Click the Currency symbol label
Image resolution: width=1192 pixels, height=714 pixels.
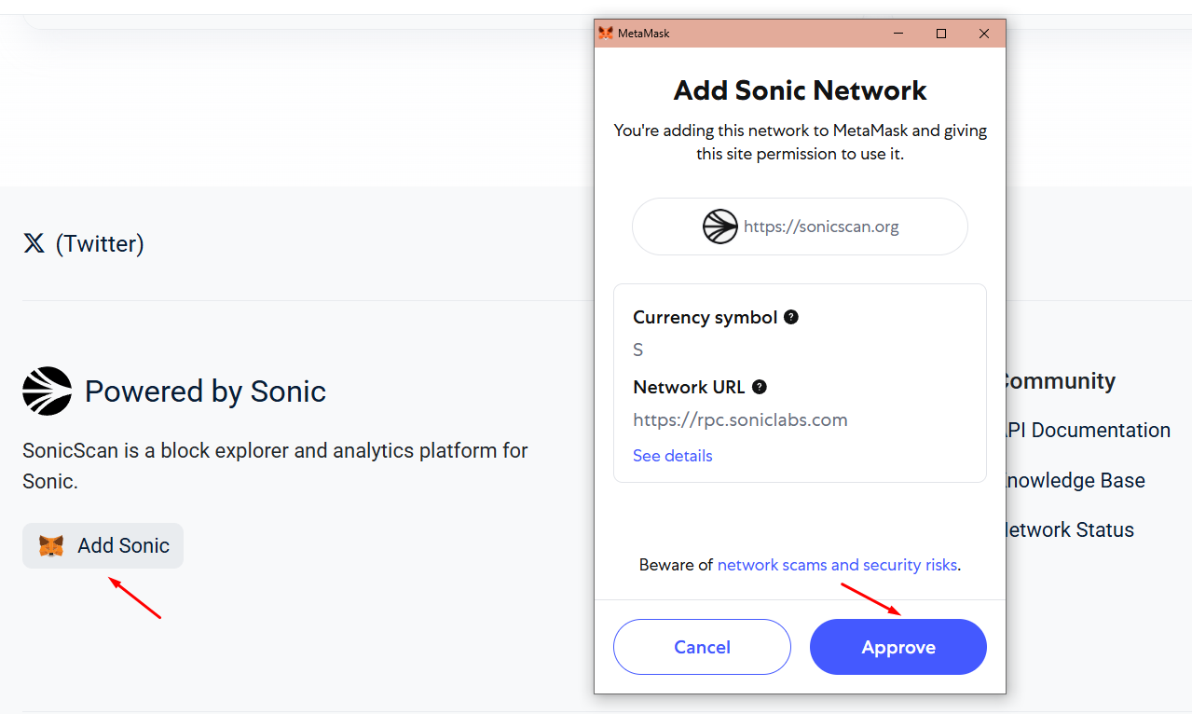(705, 317)
